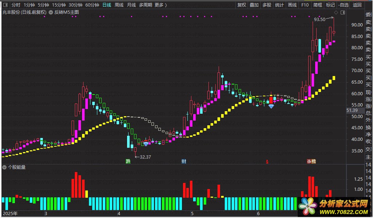Click the 标记 mark button

coord(330,5)
